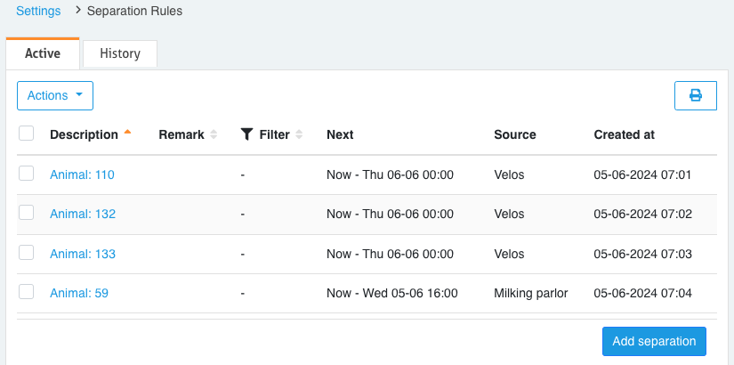The height and width of the screenshot is (365, 734).
Task: Click the print icon button
Action: pyautogui.click(x=695, y=95)
